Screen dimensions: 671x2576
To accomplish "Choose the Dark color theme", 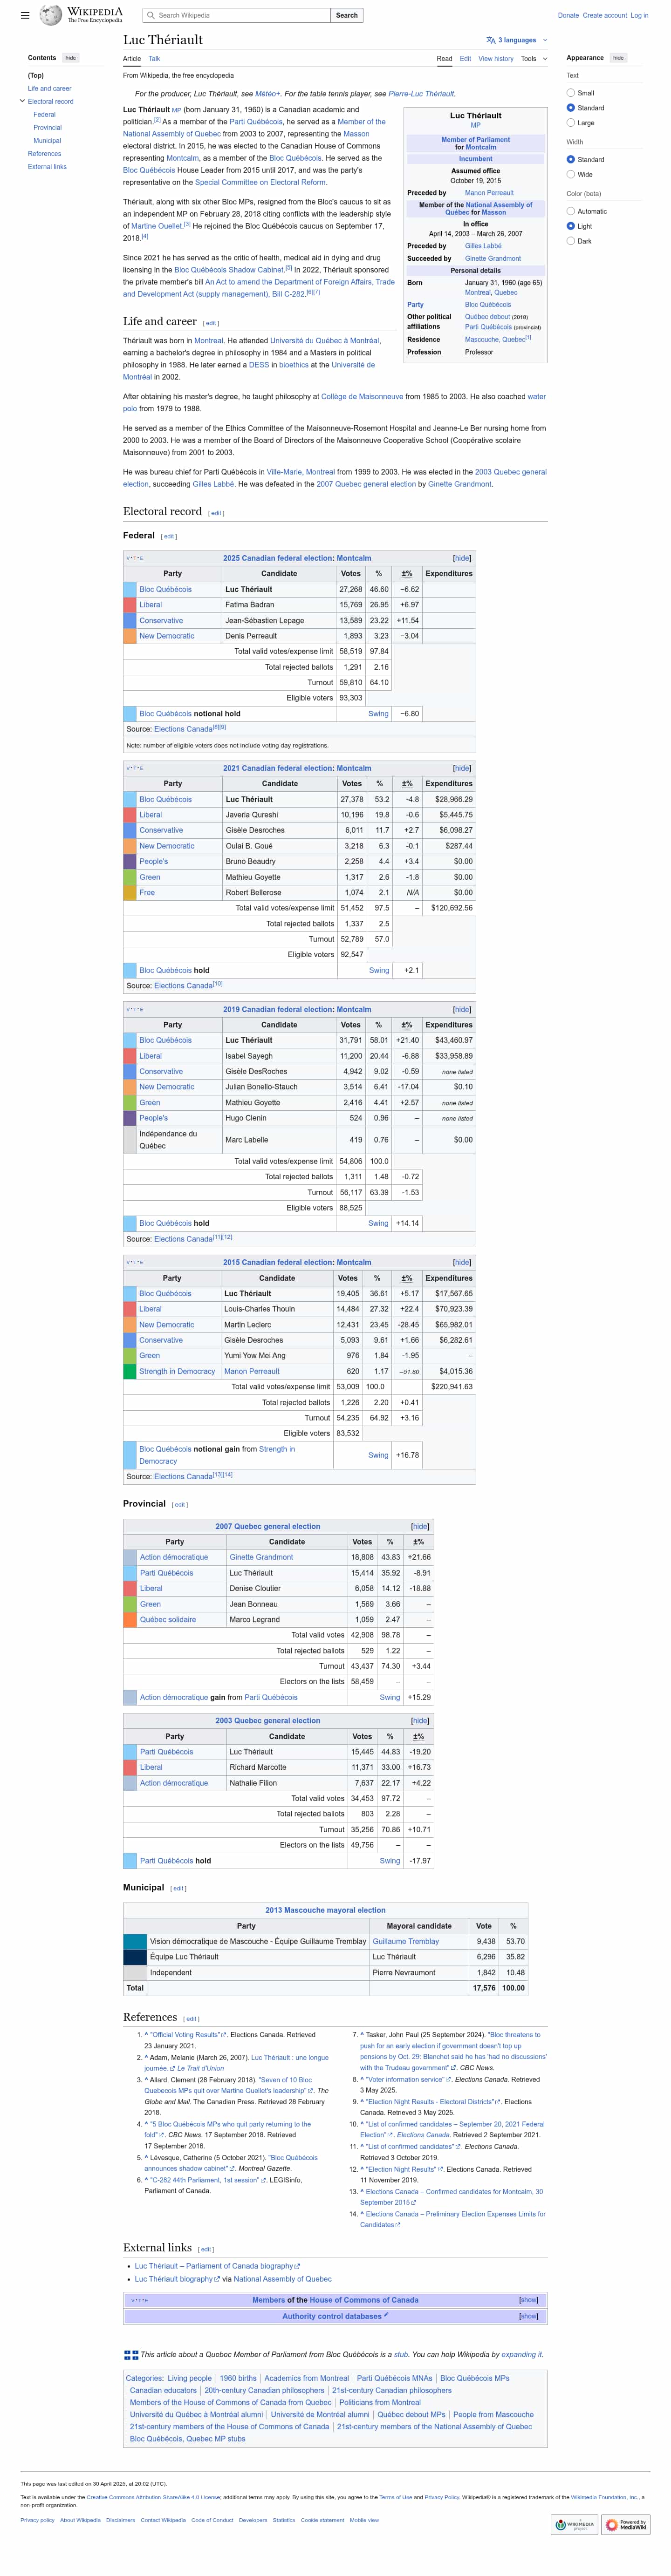I will pos(570,241).
